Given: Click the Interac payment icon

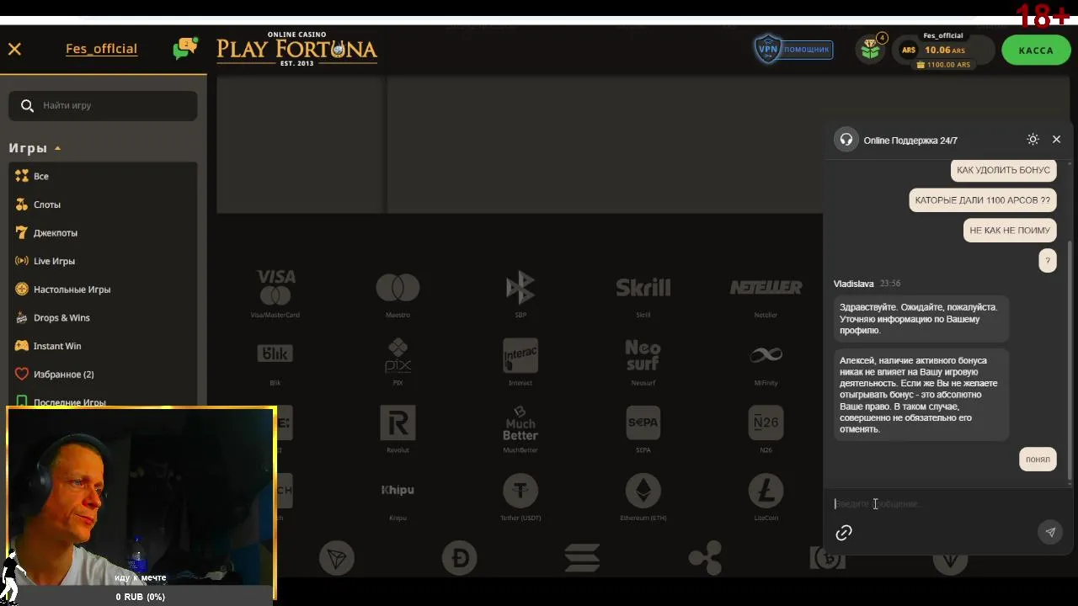Looking at the screenshot, I should pos(520,355).
